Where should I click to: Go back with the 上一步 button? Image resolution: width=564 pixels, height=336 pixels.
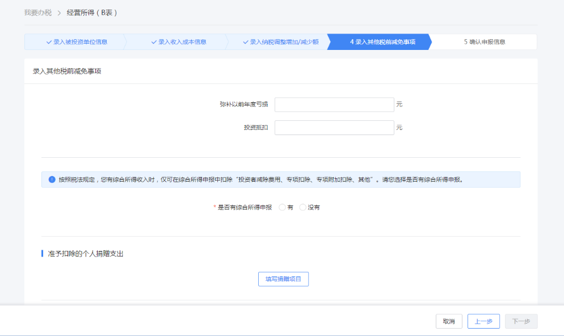(x=483, y=321)
